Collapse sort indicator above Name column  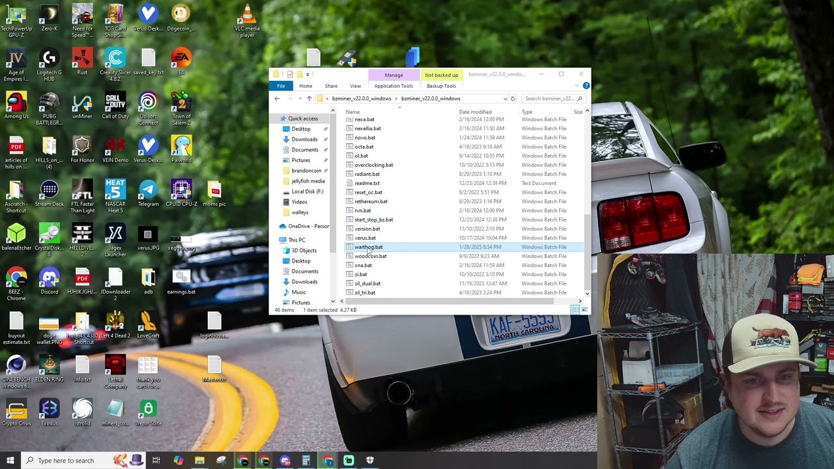coord(399,107)
